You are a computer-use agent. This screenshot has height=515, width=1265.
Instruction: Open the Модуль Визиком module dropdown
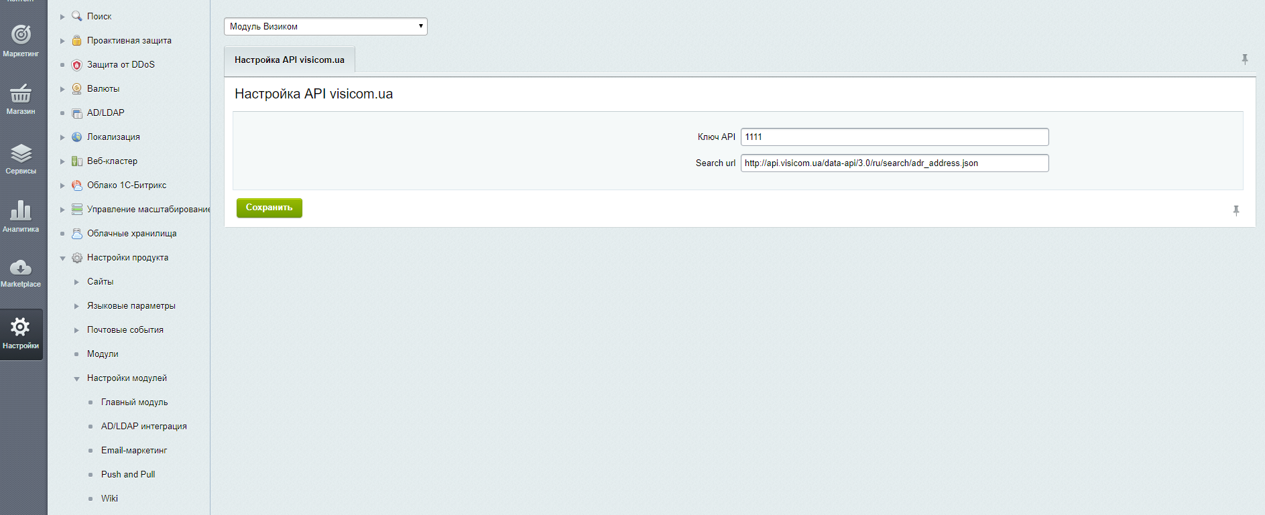point(325,26)
